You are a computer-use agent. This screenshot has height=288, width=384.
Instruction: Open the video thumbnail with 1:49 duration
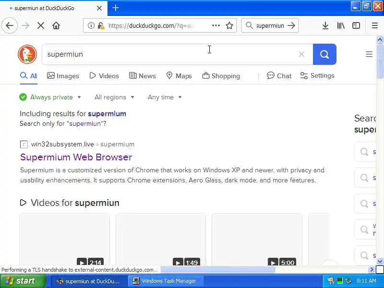[x=161, y=240]
